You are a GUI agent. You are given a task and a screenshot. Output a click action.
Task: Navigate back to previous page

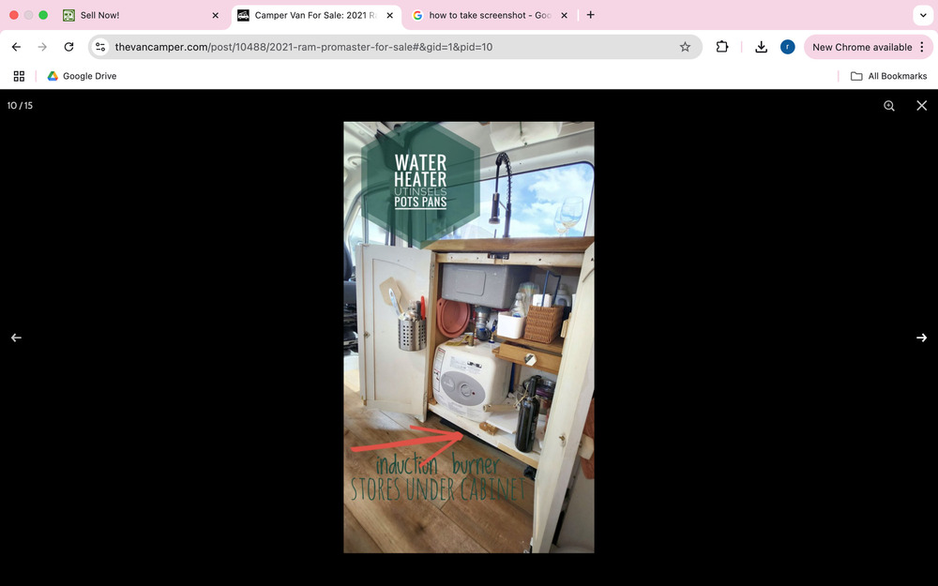[16, 47]
